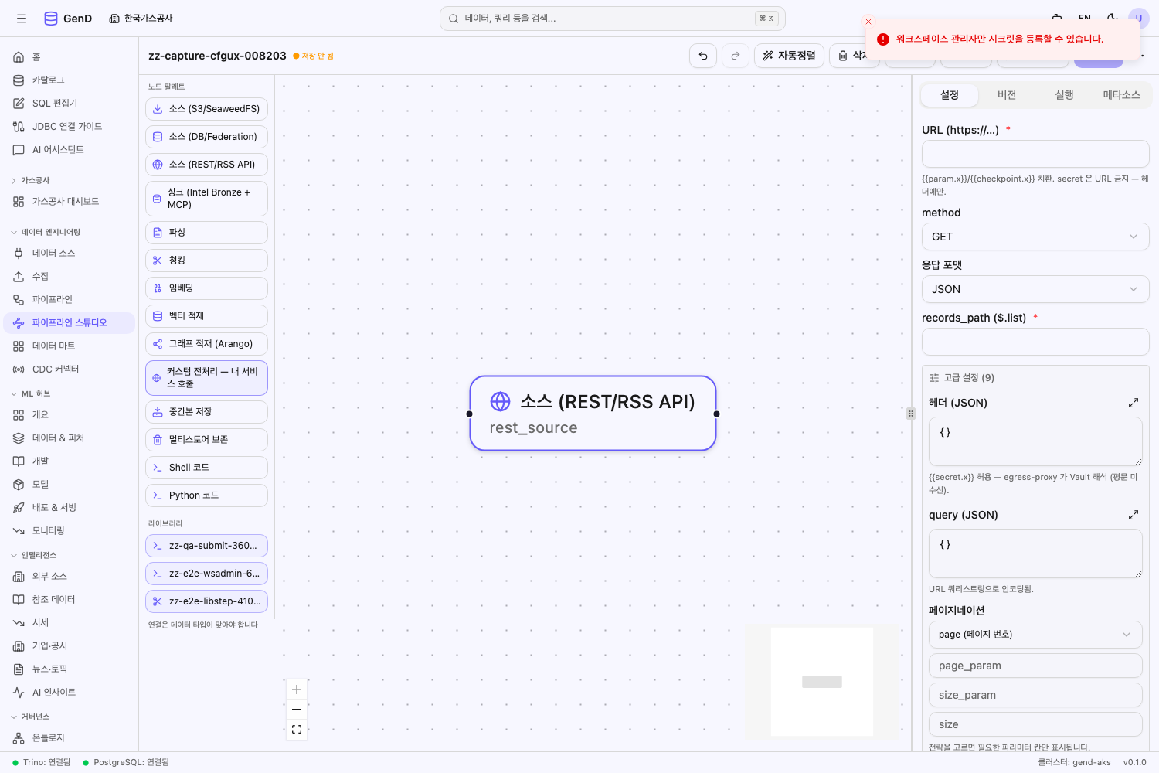1159x773 pixels.
Task: Open 데이터 & 피처 menu item
Action: [70, 438]
